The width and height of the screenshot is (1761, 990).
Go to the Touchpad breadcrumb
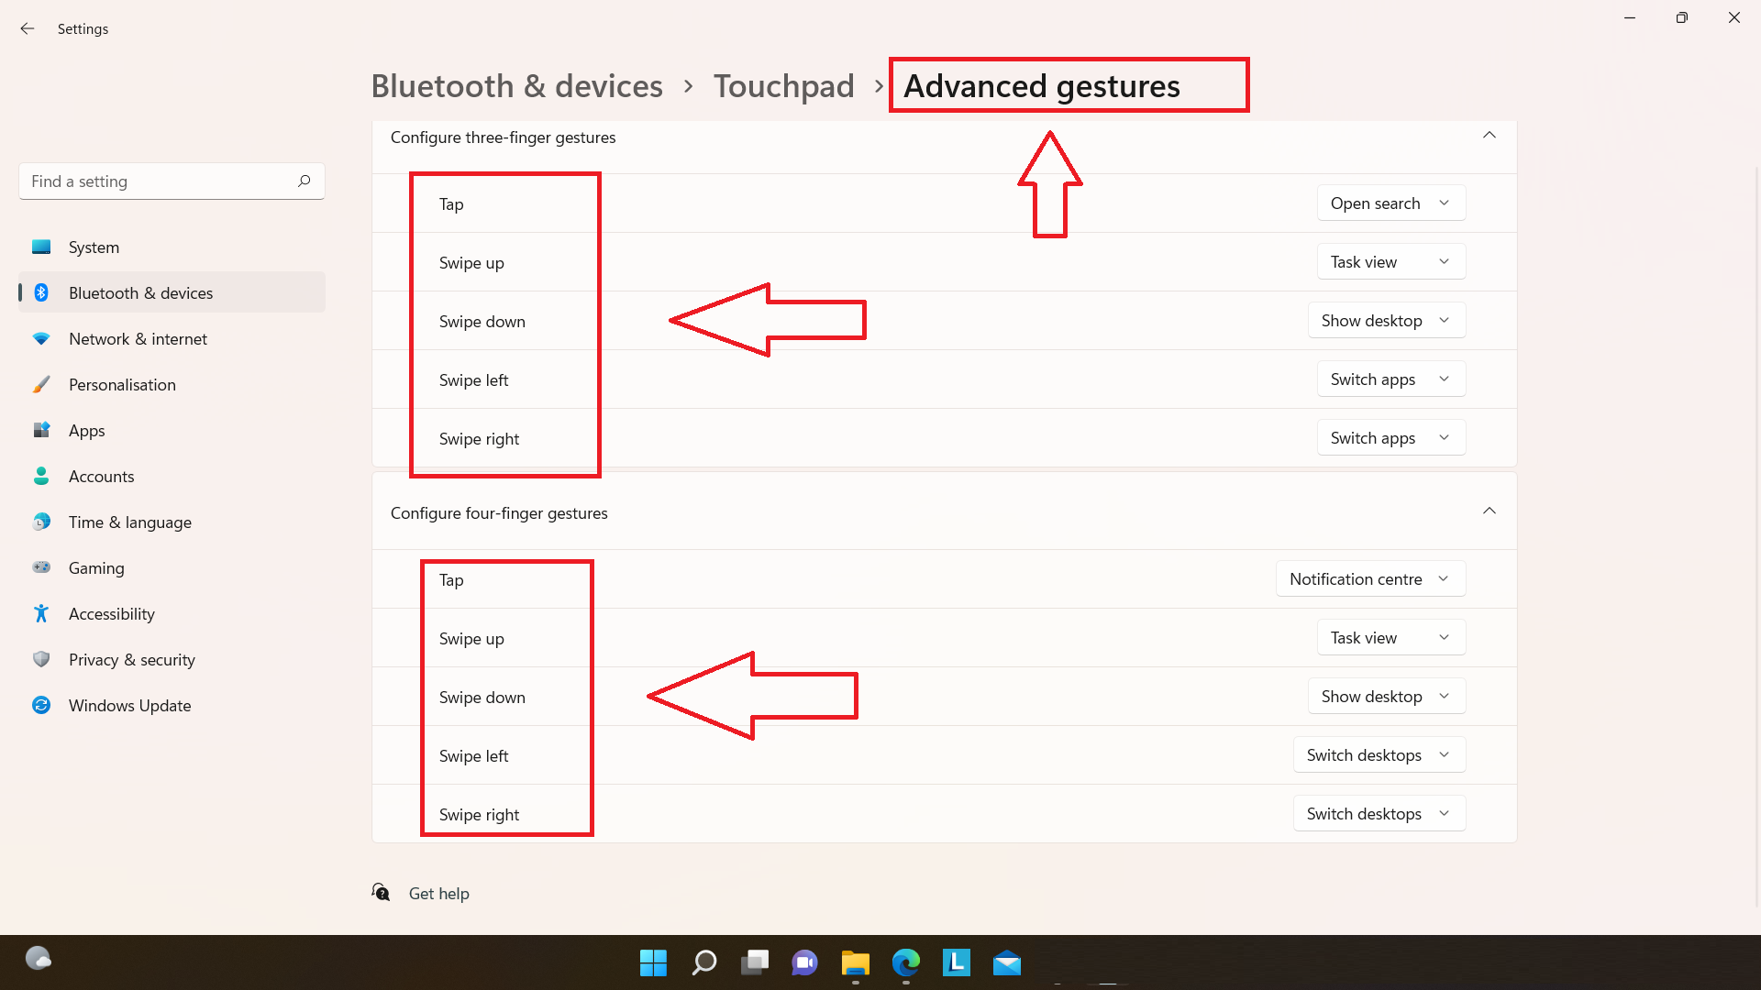coord(783,86)
